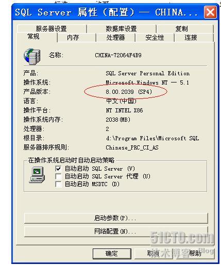Click the computer icon in the autostart group

pos(37,175)
